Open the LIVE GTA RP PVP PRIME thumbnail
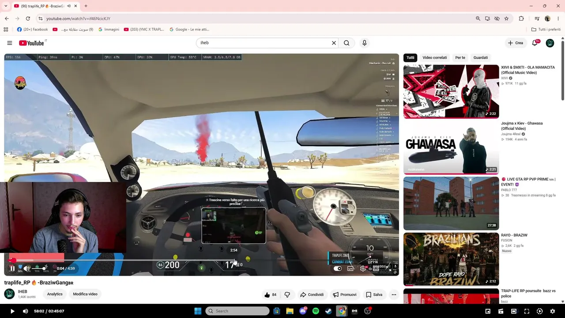Image resolution: width=565 pixels, height=318 pixels. pyautogui.click(x=451, y=203)
